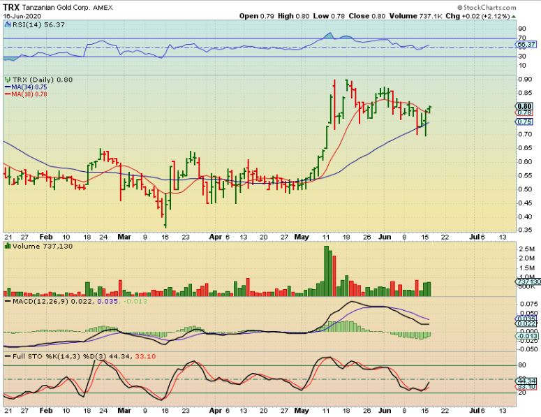This screenshot has height=417, width=541.
Task: Click the TRX (Daily) 0.80 legend label
Action: pos(43,80)
